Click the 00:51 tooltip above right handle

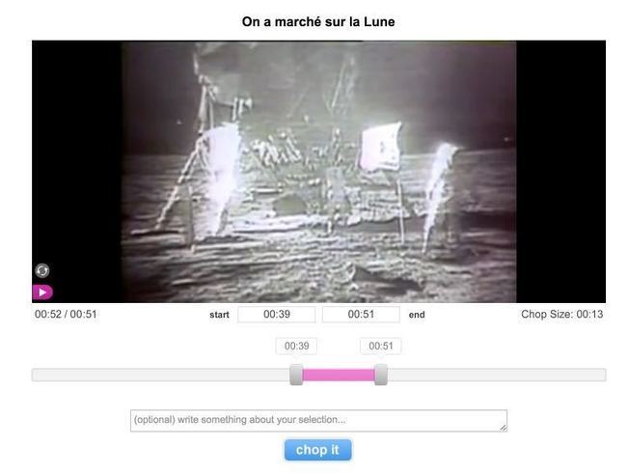coord(380,346)
